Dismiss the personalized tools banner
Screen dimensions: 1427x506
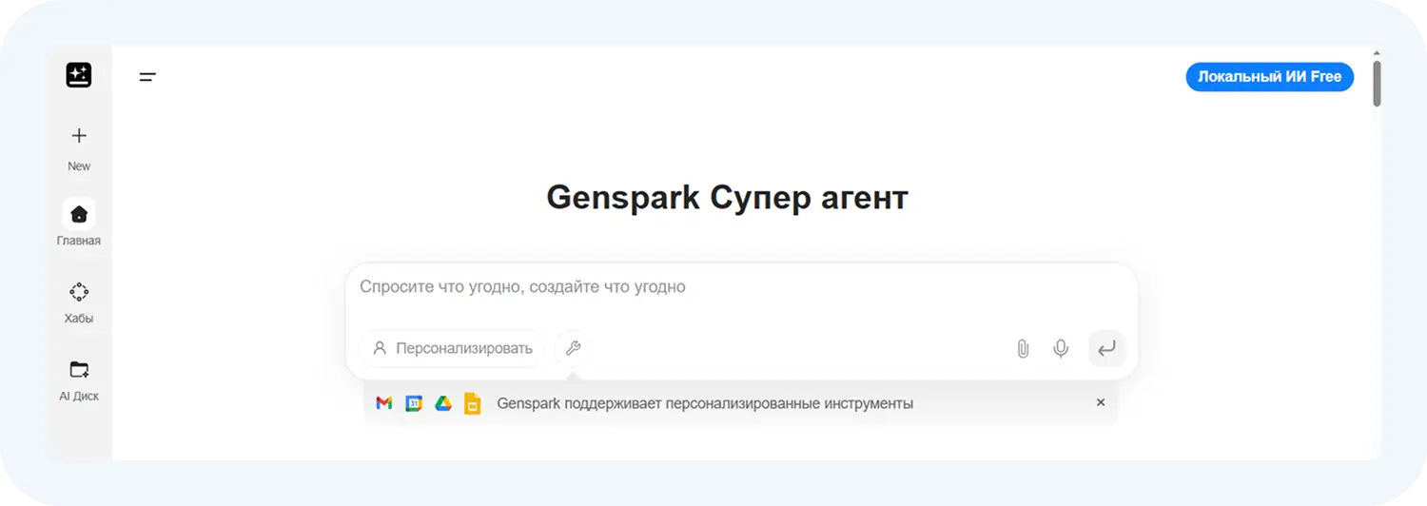click(1101, 402)
